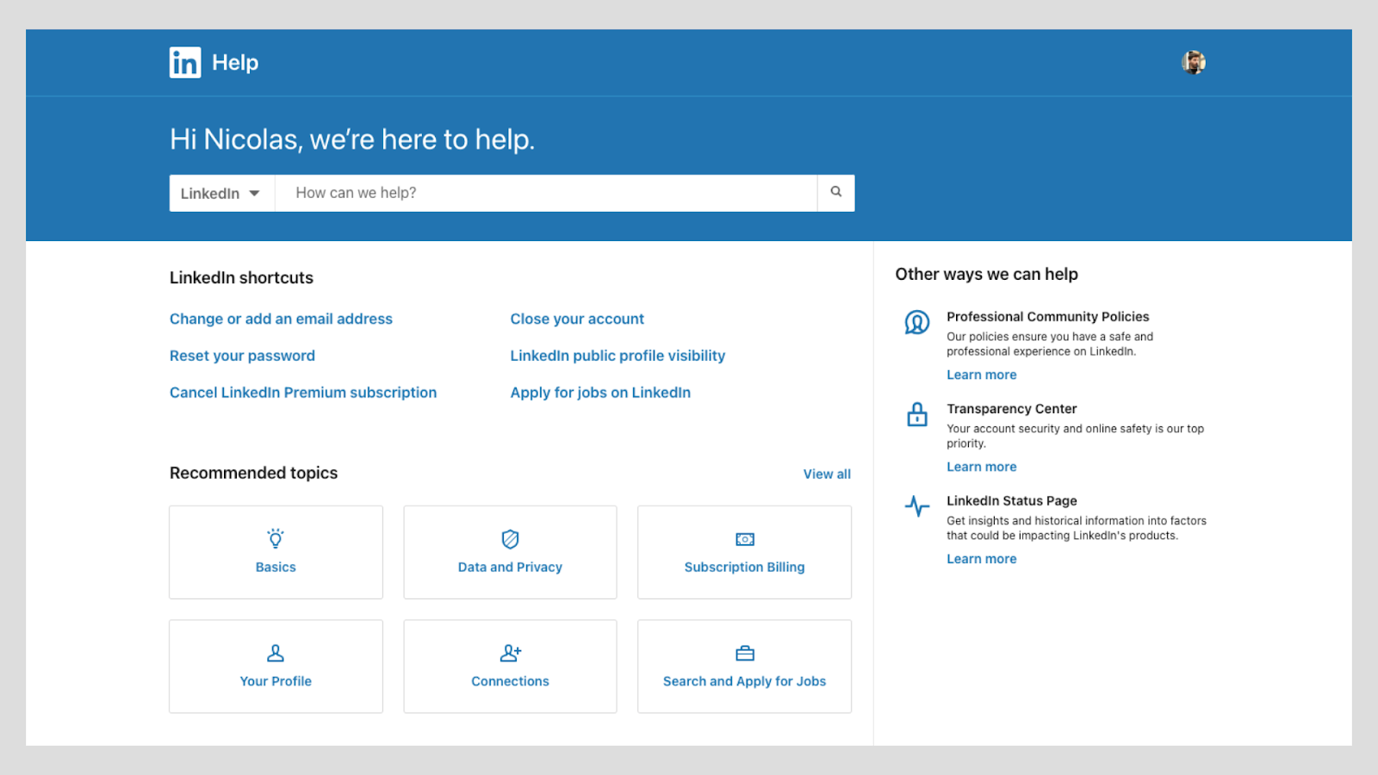Click the 'Recommended topics' heading
Image resolution: width=1378 pixels, height=775 pixels.
[x=253, y=473]
